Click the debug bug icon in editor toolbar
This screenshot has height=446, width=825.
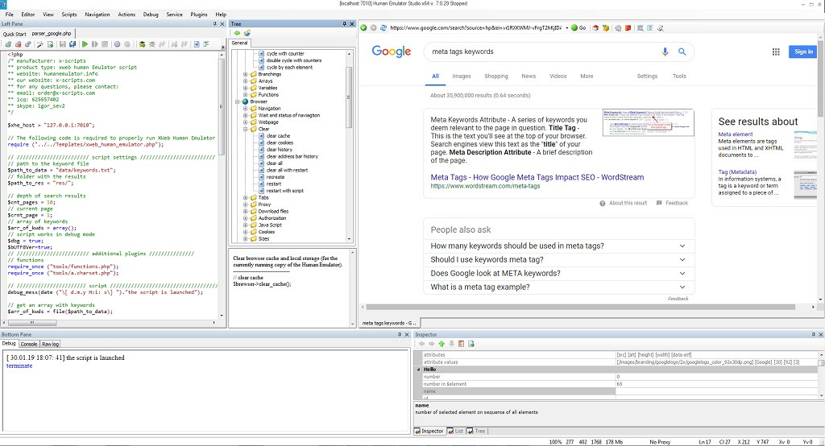pos(142,44)
